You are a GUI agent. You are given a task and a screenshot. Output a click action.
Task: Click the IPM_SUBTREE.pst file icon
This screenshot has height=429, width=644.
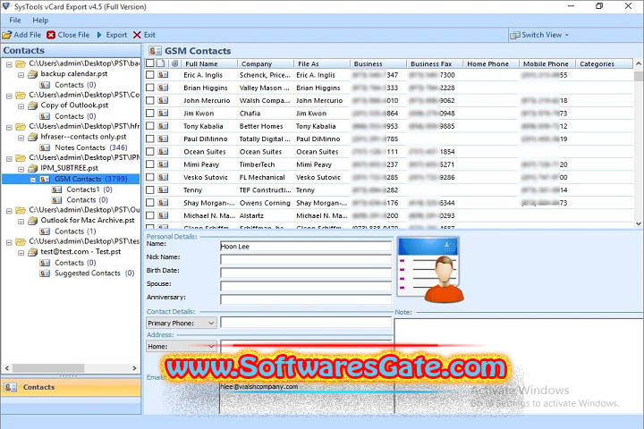coord(33,168)
